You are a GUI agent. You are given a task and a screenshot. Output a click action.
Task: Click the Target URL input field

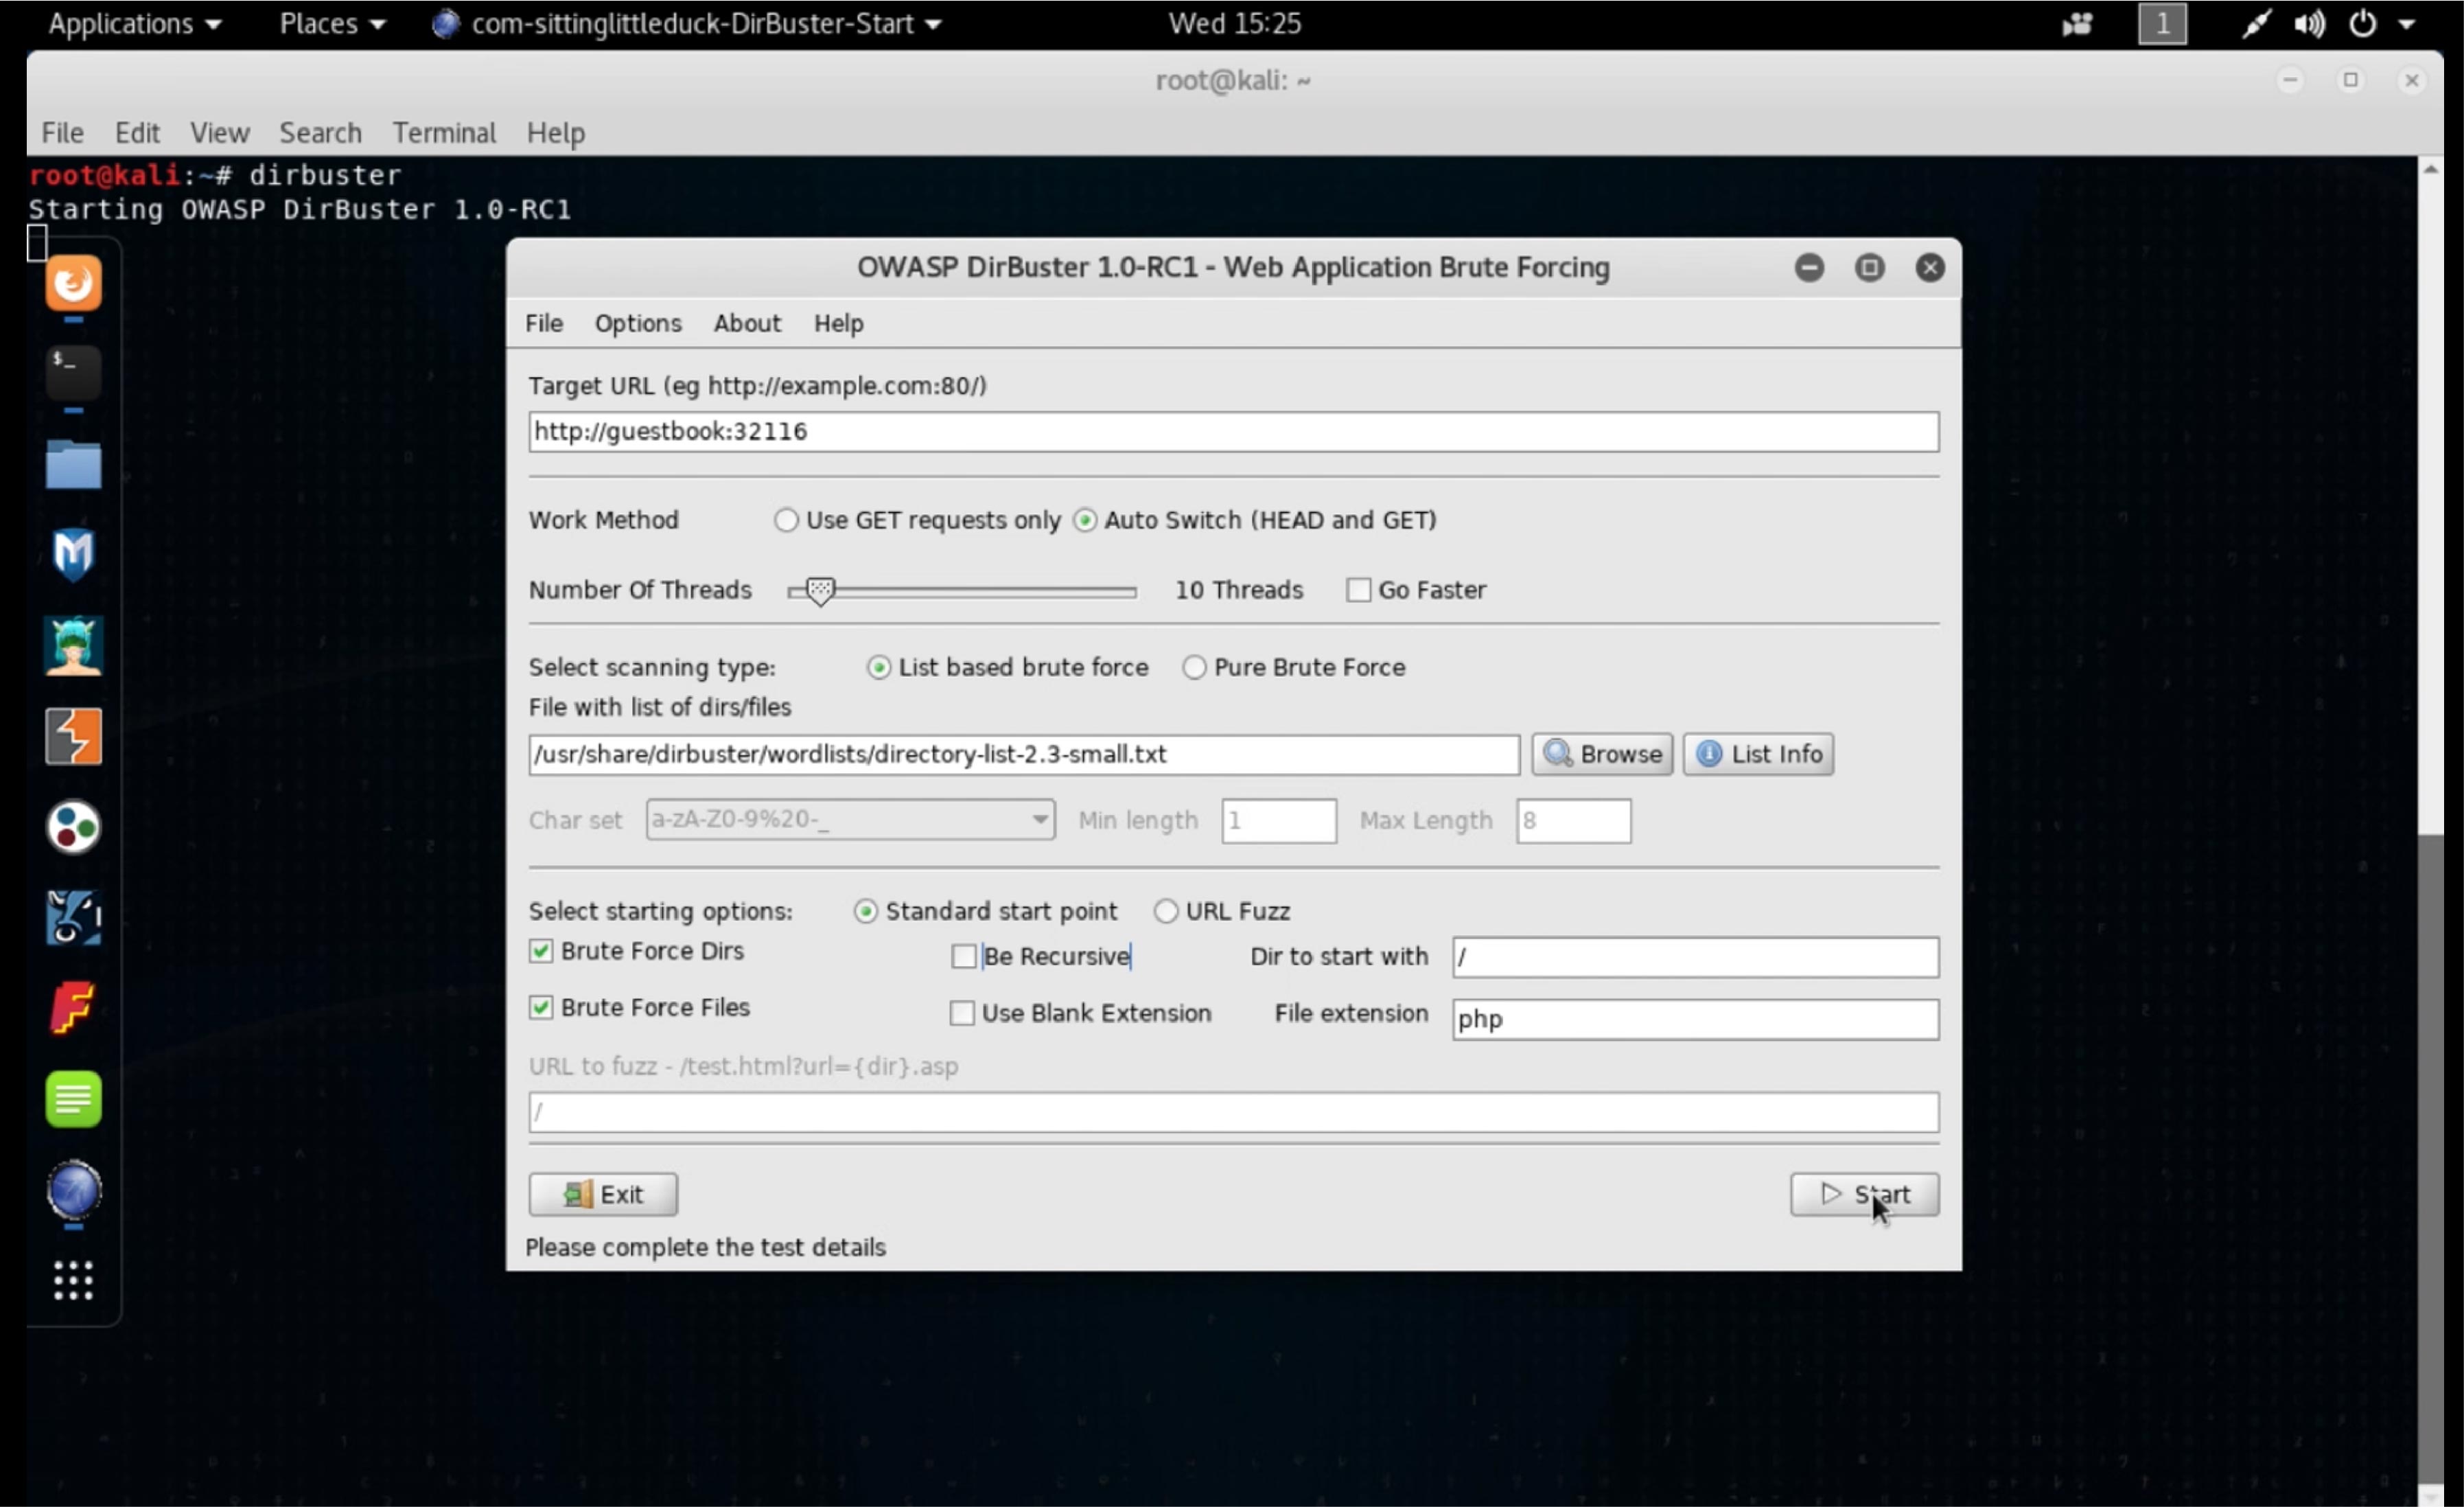1233,431
